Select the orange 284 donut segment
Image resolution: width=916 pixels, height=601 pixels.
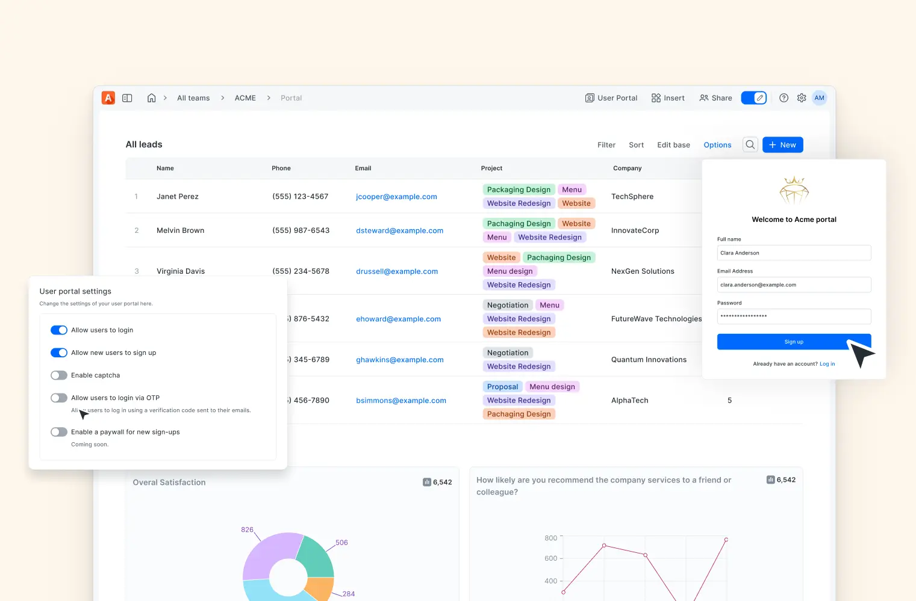(320, 589)
